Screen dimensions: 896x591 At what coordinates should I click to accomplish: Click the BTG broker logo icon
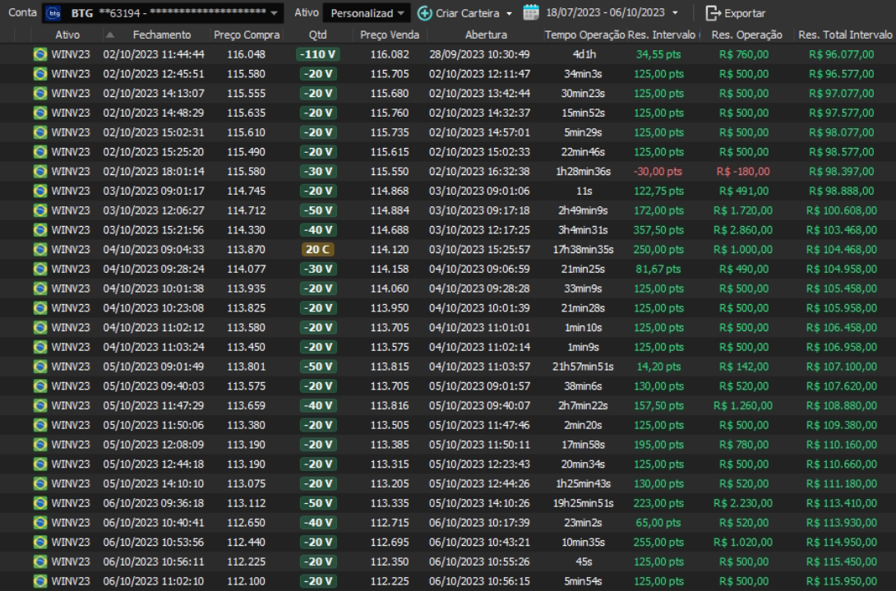(54, 13)
